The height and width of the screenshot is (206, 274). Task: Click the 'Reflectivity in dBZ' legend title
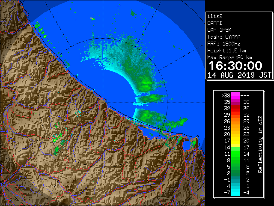coord(260,144)
